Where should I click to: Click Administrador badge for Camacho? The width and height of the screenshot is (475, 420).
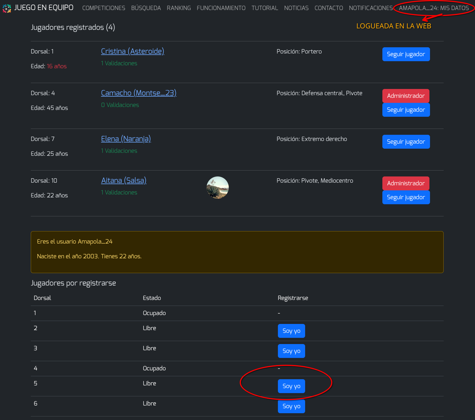point(406,96)
